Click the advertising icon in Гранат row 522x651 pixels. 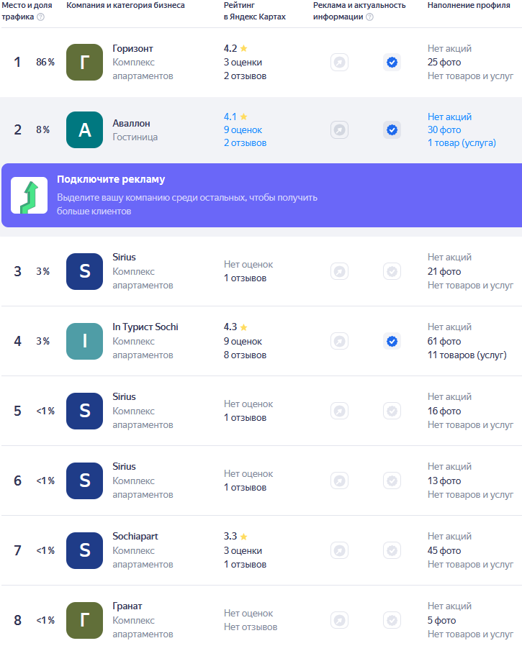pyautogui.click(x=340, y=620)
